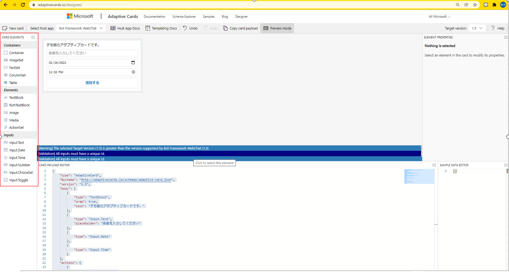
Task: Open the Target version dropdown
Action: click(x=477, y=28)
